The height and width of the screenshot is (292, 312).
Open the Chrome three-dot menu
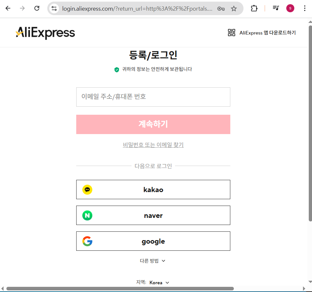coord(305,8)
